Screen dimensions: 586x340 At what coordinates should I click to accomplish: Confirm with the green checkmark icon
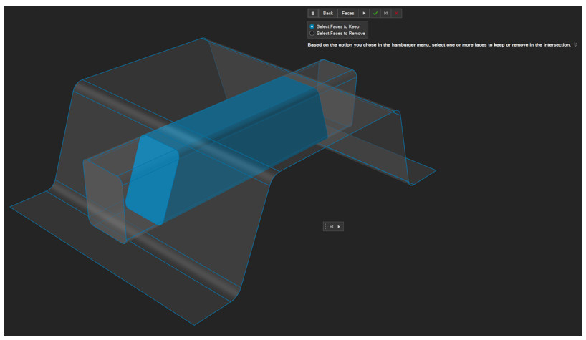click(375, 13)
